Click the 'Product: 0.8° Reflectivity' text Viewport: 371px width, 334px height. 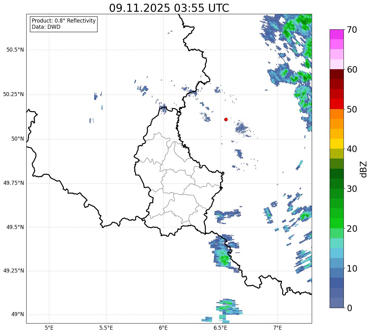point(64,21)
